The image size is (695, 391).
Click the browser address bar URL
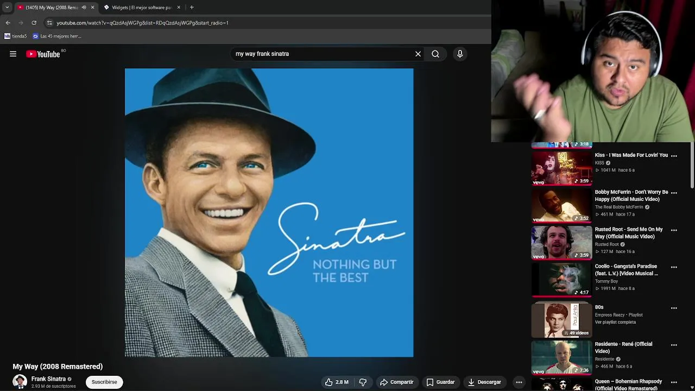(142, 23)
